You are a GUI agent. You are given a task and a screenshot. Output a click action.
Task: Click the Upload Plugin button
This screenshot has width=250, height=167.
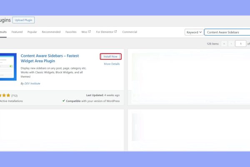(x=23, y=20)
